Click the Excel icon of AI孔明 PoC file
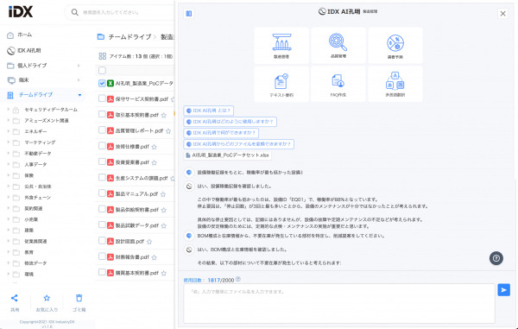Screen dimensions: 518x329 point(111,83)
